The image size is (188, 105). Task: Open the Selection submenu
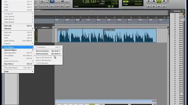point(18,29)
